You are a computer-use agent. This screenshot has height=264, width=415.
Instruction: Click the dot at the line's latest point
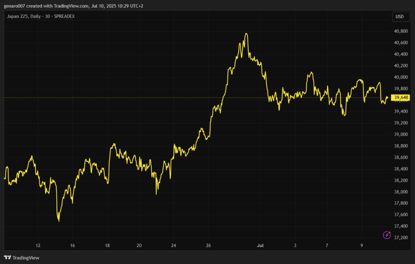(387, 97)
